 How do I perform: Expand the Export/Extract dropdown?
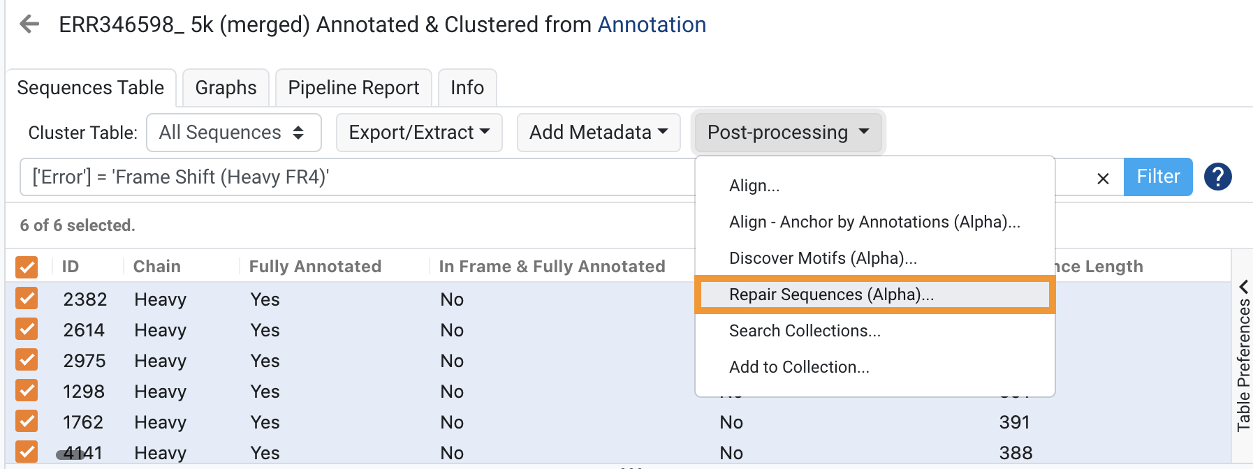click(x=419, y=133)
